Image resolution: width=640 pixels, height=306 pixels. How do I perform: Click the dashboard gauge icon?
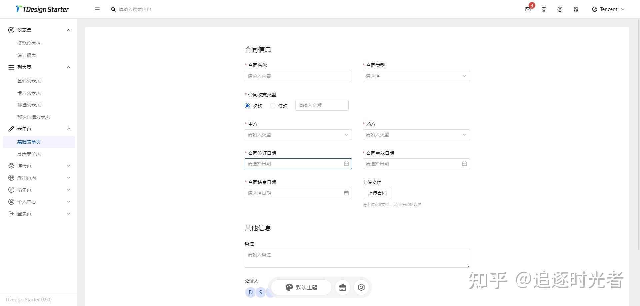coord(11,30)
